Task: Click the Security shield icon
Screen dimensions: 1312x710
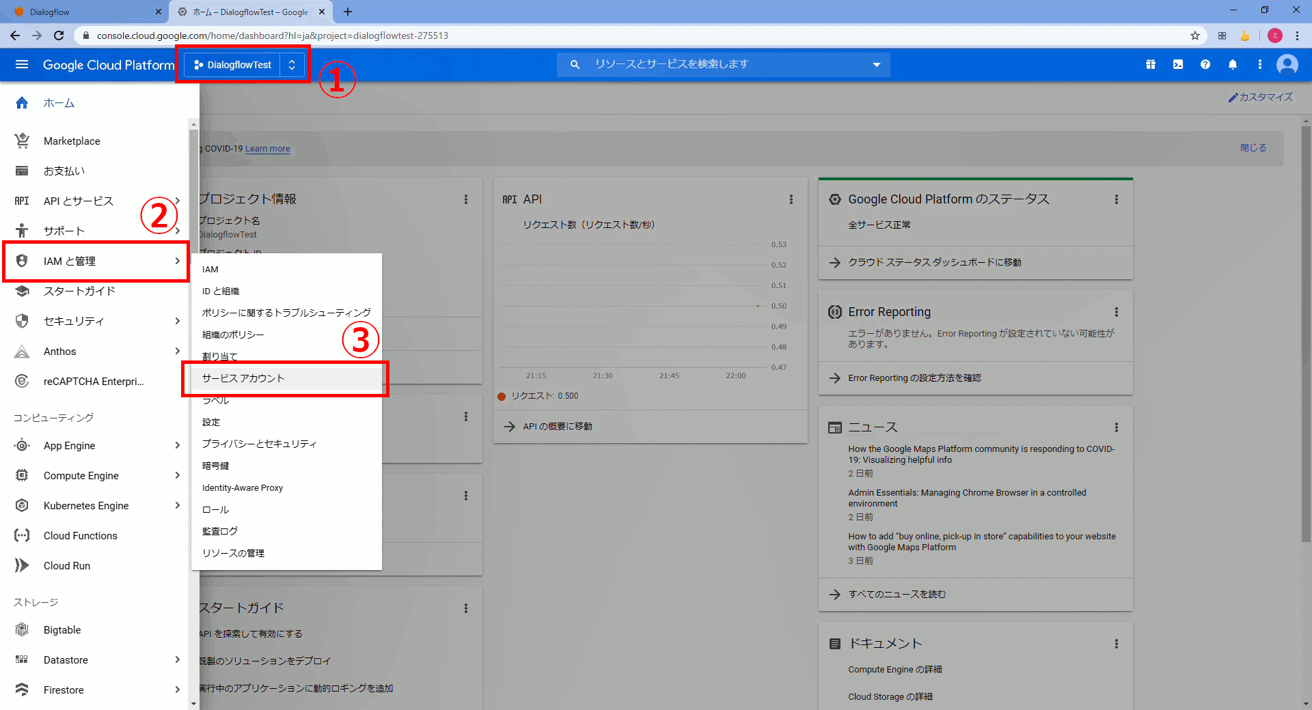Action: pos(22,321)
